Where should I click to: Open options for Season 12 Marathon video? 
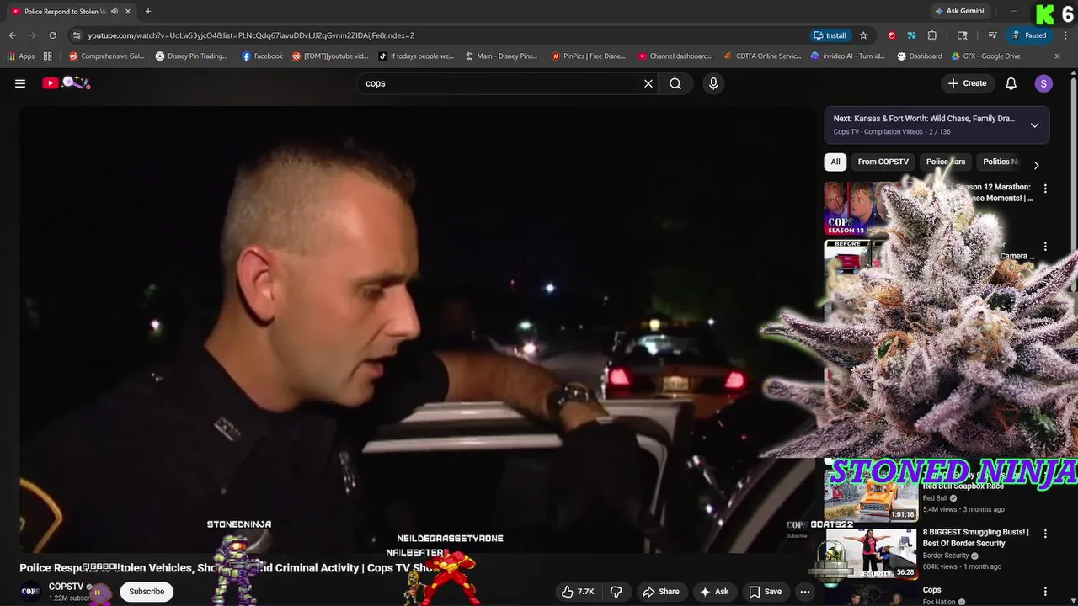pos(1045,189)
